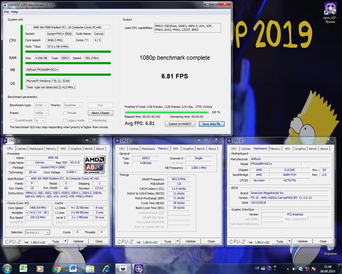
Task: Open taskbar clock showing 11:48
Action: (328, 269)
